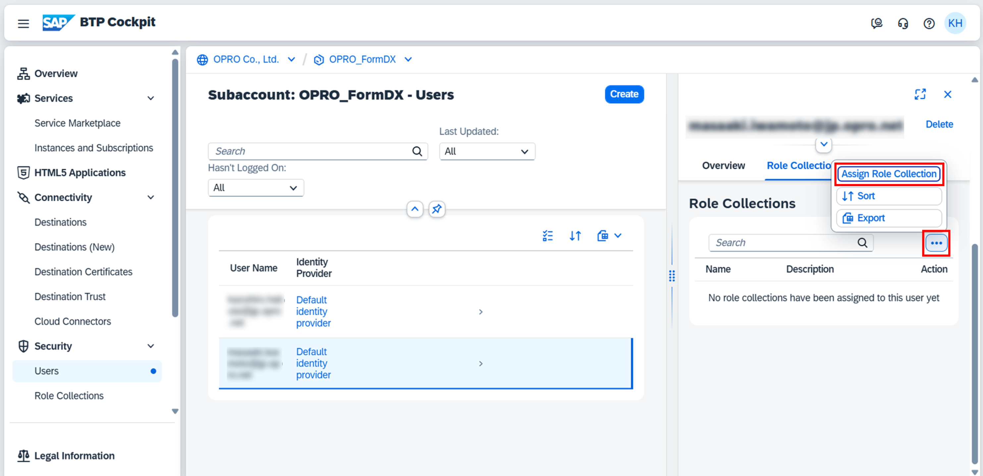Viewport: 983px width, 476px height.
Task: Open the Last Updated dropdown
Action: [x=487, y=151]
